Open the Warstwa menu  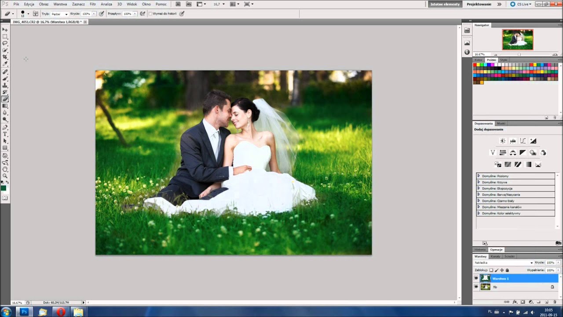(x=60, y=4)
